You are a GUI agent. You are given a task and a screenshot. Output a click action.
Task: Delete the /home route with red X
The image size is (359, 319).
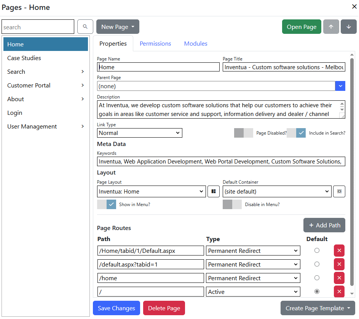click(x=339, y=278)
